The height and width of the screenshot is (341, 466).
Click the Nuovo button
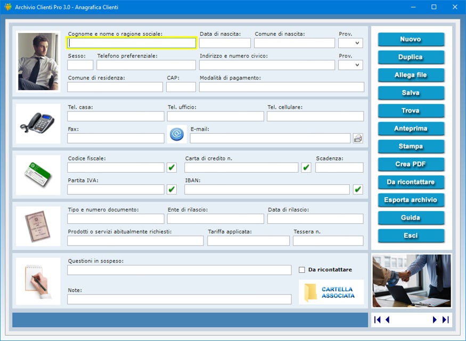[x=411, y=39]
